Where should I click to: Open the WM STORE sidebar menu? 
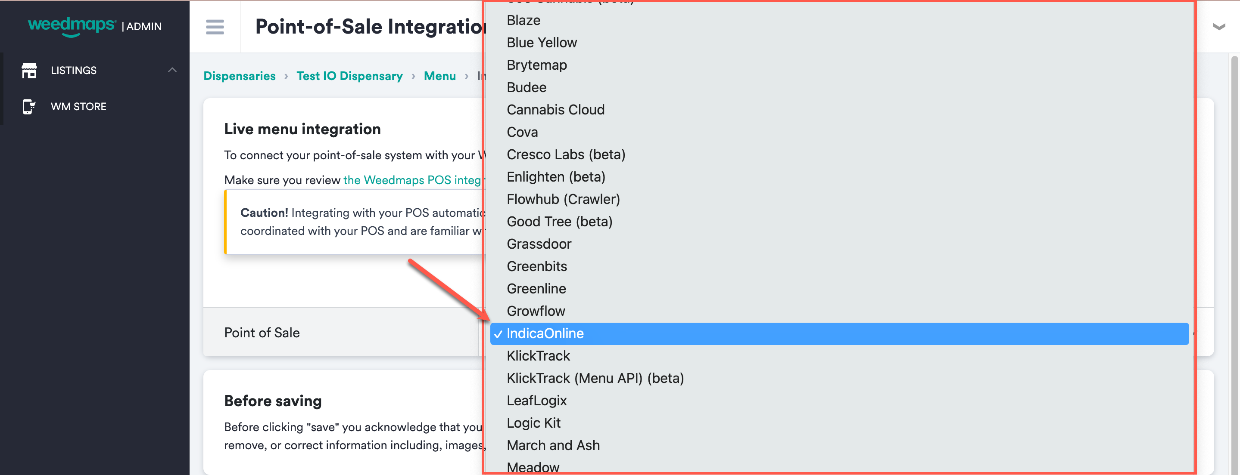tap(79, 106)
